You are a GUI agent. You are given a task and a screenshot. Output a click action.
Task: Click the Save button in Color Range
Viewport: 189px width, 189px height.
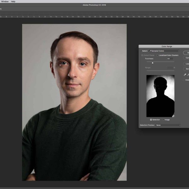coord(186,69)
